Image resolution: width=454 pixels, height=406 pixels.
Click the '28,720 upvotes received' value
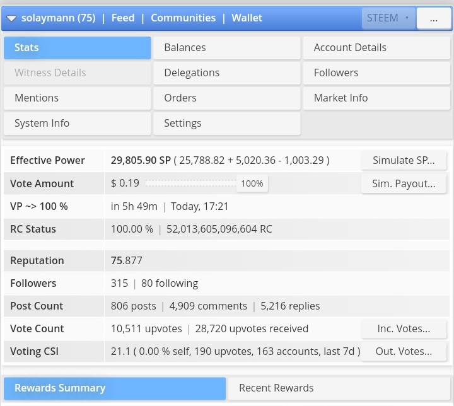(x=252, y=328)
